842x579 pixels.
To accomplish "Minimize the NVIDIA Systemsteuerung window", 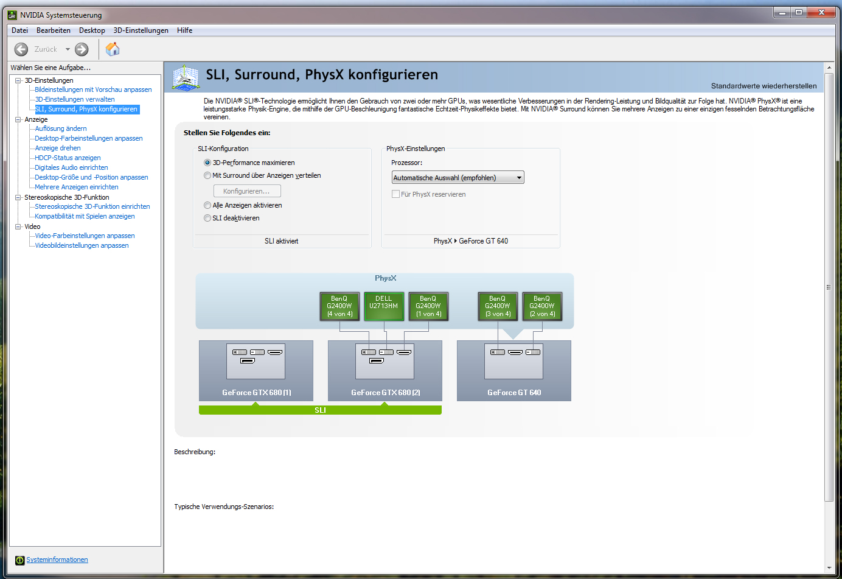I will click(x=782, y=12).
